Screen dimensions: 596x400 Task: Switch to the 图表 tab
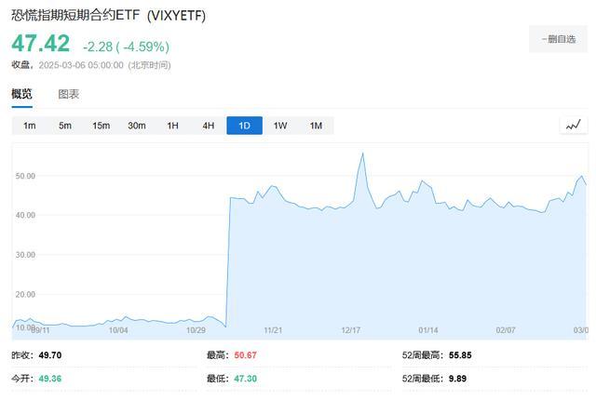pyautogui.click(x=68, y=94)
